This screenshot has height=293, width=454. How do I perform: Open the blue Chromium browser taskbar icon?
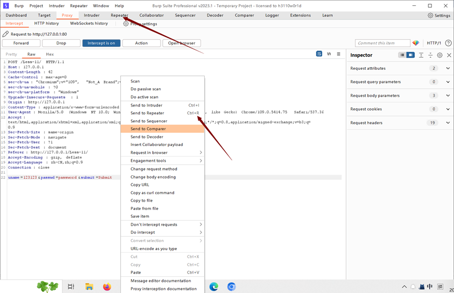pyautogui.click(x=231, y=287)
